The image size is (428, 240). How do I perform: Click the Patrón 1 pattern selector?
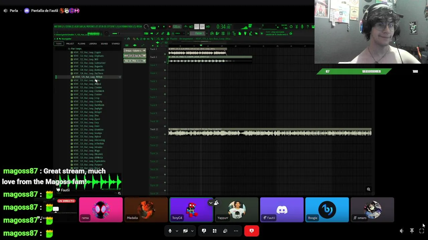pos(199,33)
